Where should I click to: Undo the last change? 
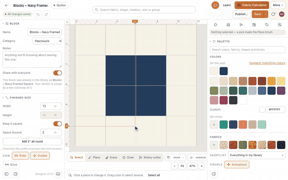38,14
